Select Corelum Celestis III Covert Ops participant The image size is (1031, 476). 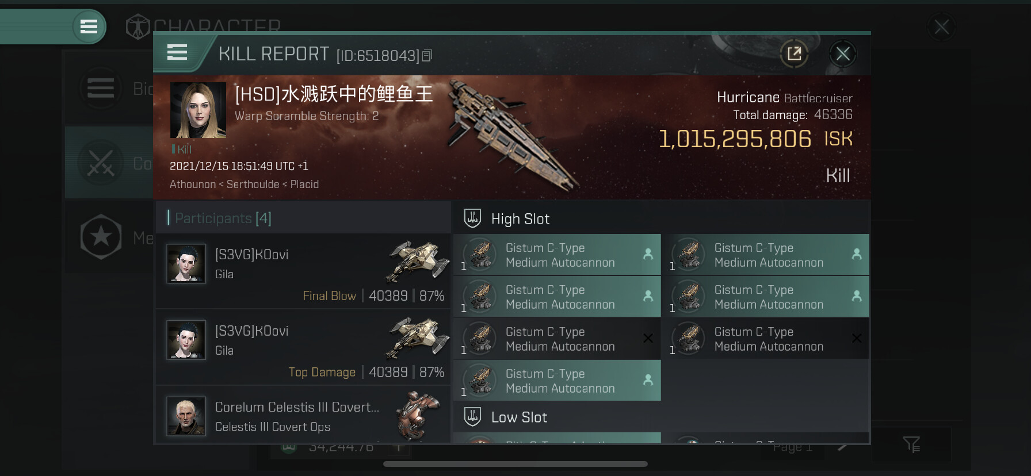tap(303, 414)
